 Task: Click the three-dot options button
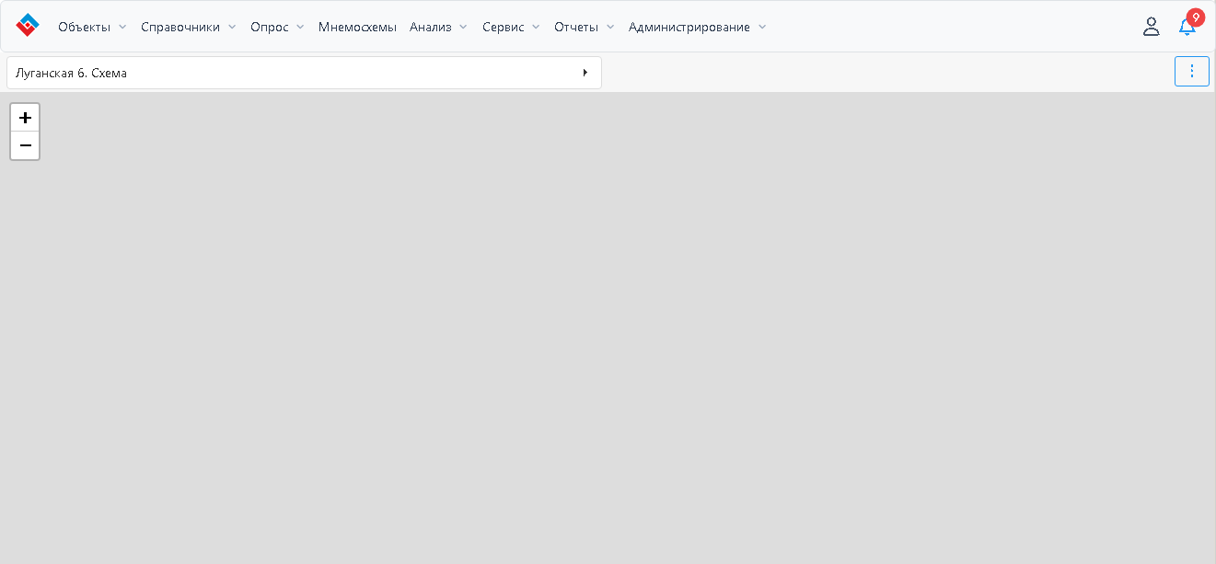(1192, 71)
